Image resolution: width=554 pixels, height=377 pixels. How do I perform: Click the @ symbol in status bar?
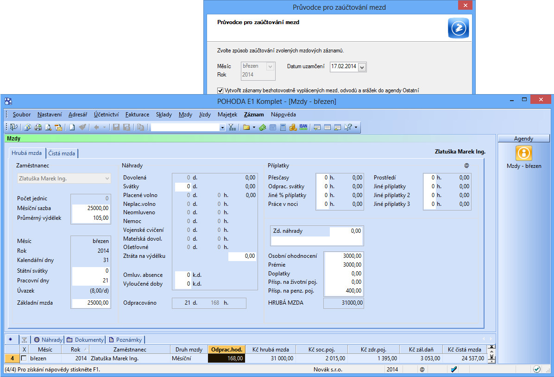pyautogui.click(x=422, y=369)
